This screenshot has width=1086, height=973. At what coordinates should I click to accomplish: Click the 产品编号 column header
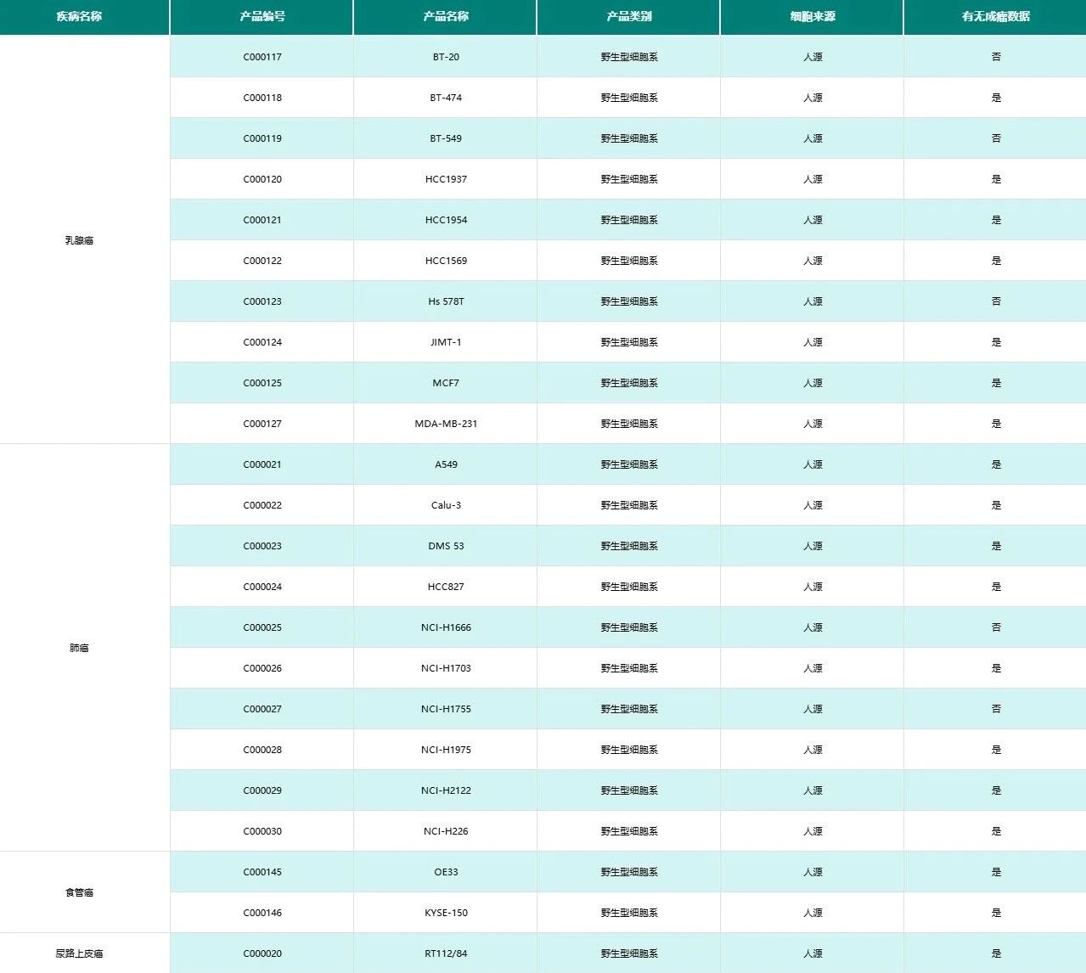click(262, 16)
